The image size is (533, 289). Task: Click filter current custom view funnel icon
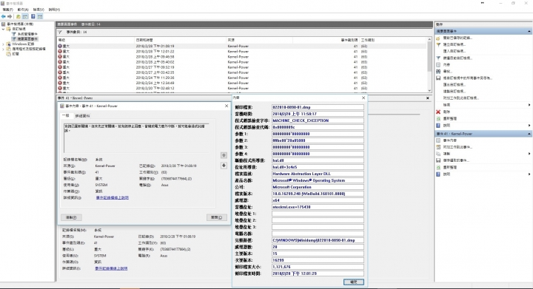point(438,58)
